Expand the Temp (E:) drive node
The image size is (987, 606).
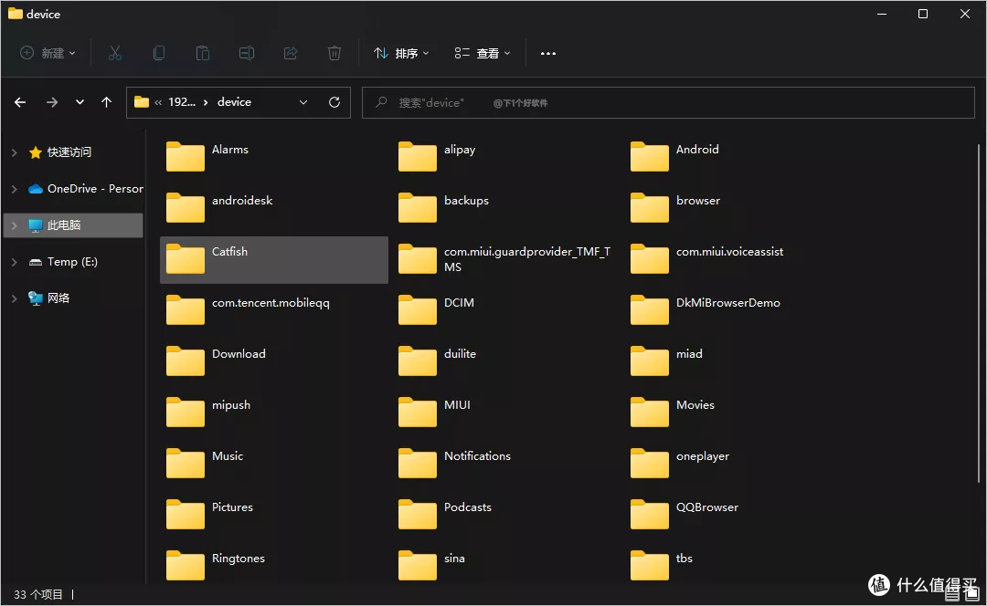point(14,262)
